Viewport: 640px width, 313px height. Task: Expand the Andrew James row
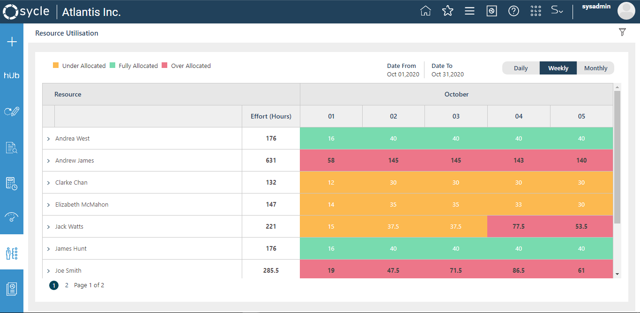click(48, 161)
